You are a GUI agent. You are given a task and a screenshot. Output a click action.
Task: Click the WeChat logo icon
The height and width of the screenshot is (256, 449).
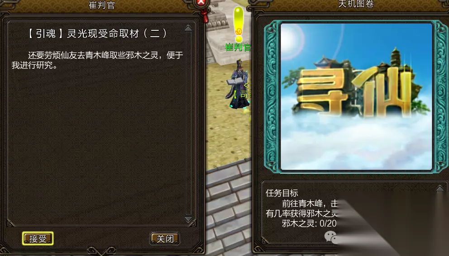[331, 237]
